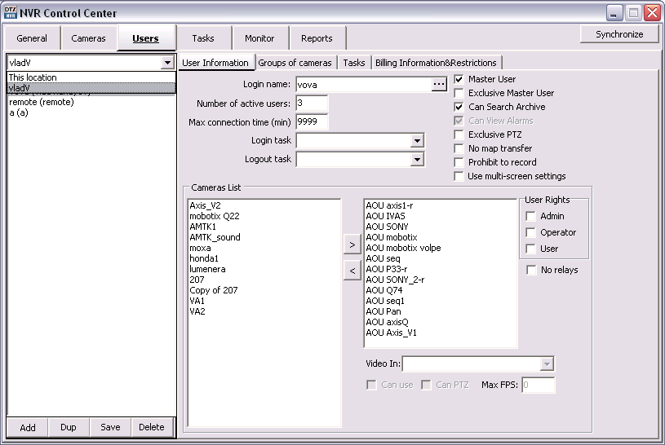Click the Login name field
665x445 pixels.
click(x=364, y=84)
